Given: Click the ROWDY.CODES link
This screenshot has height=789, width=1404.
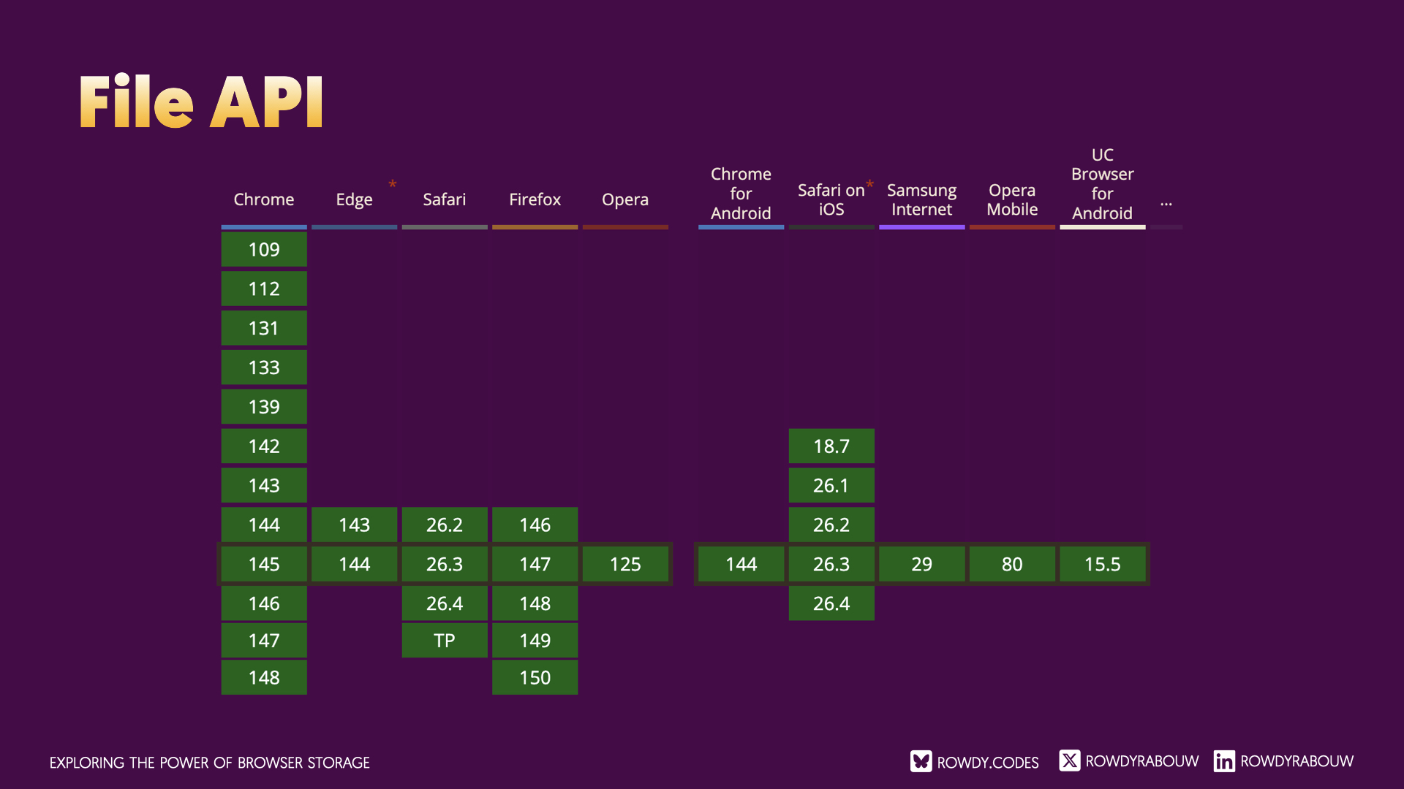Looking at the screenshot, I should point(987,763).
